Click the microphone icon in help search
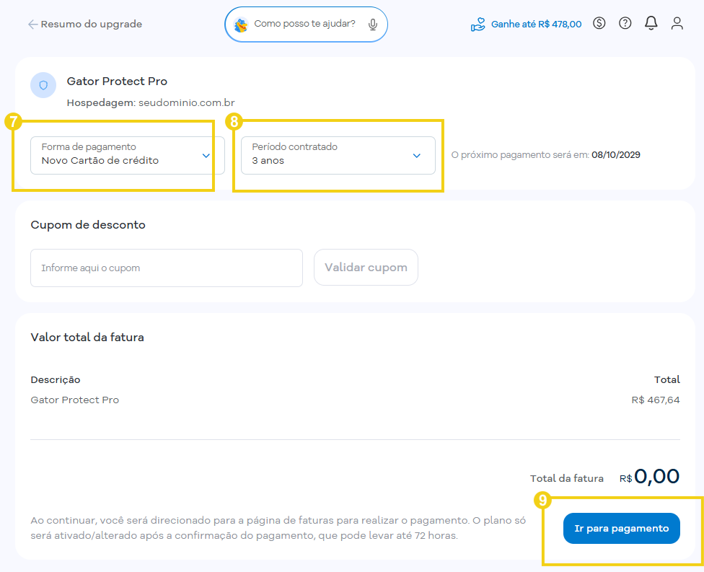Image resolution: width=704 pixels, height=572 pixels. (x=373, y=25)
